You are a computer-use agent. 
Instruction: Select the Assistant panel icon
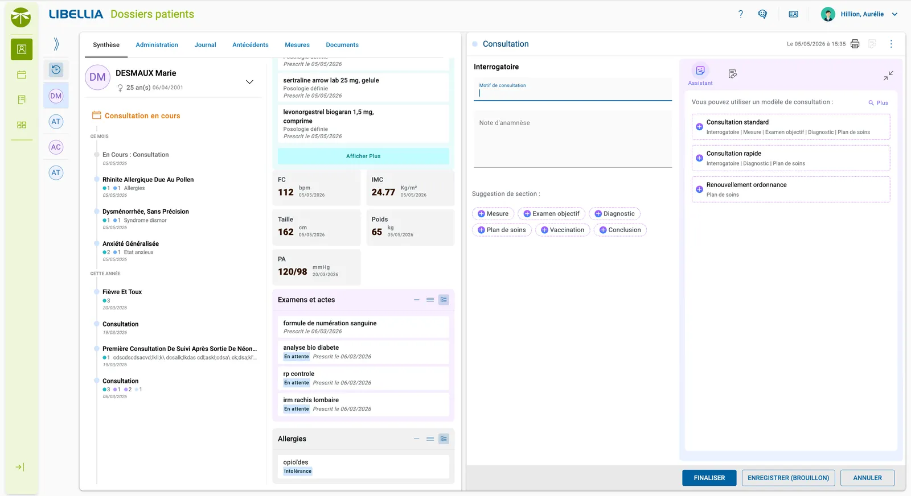(700, 71)
